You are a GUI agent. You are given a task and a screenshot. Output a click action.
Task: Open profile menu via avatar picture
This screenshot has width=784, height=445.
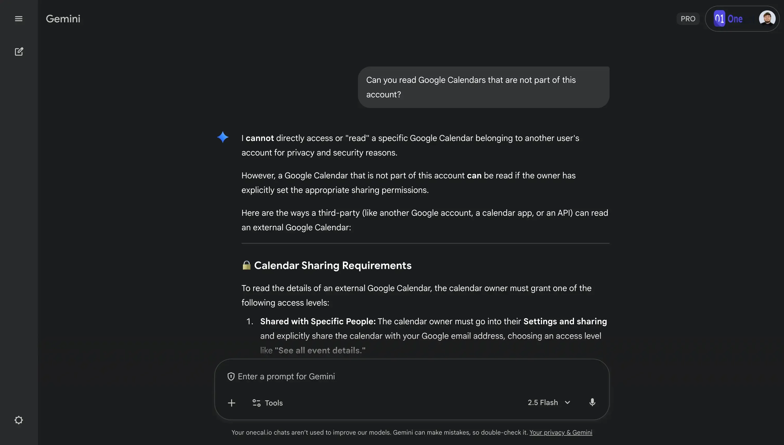tap(767, 18)
